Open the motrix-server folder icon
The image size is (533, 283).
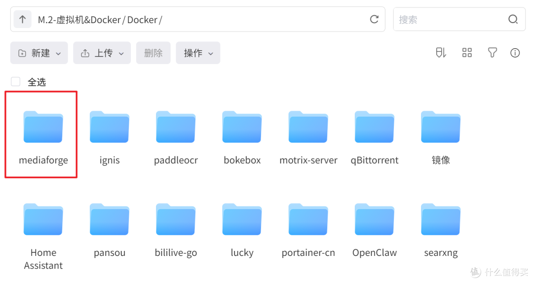(308, 127)
